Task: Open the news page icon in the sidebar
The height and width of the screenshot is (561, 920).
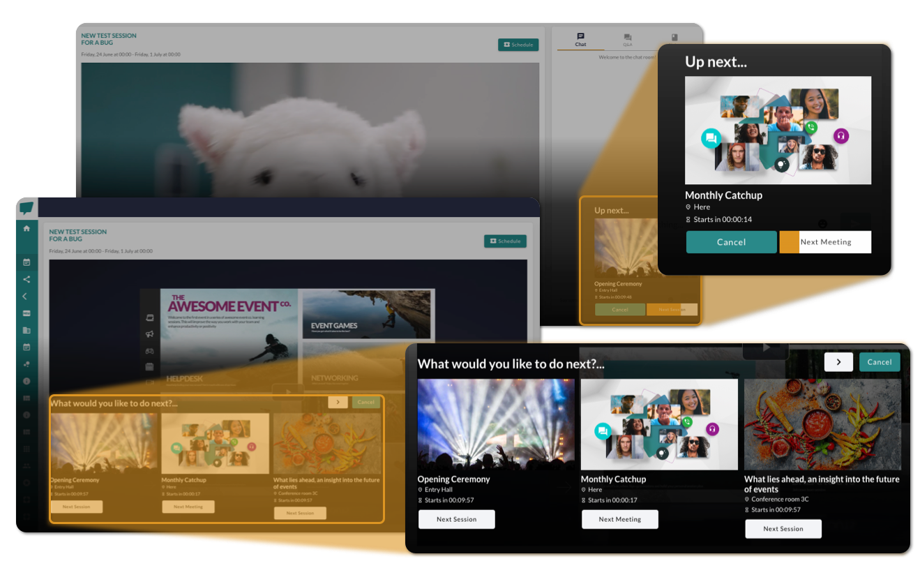Action: [x=27, y=330]
